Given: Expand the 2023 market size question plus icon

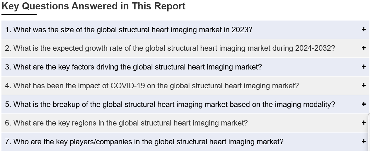Looking at the screenshot, I should pyautogui.click(x=364, y=29).
